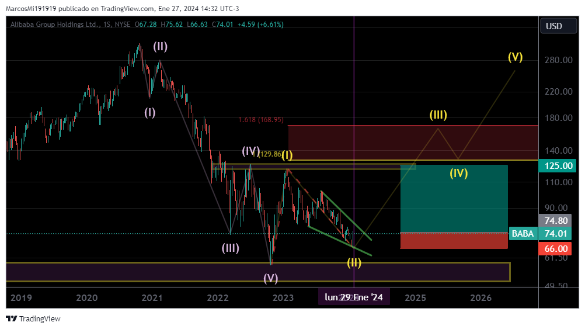Click the MarcosMi191919 publication header text
The height and width of the screenshot is (329, 585).
[x=123, y=8]
